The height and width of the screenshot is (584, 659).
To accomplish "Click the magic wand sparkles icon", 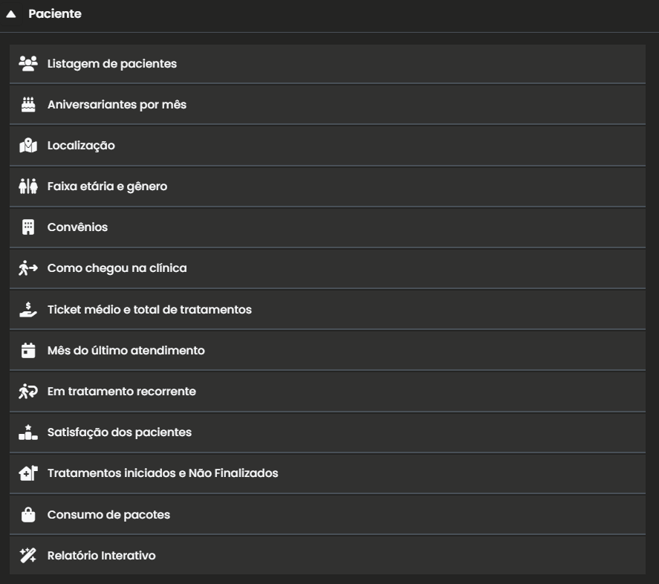I will (x=28, y=555).
